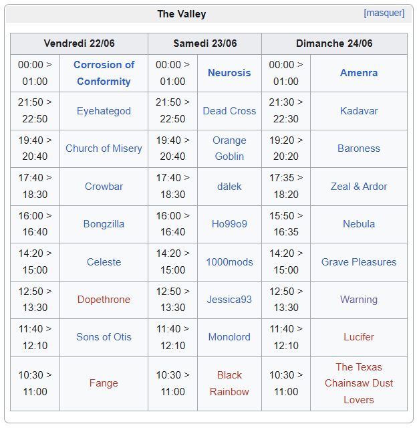
Task: Follow the Dead Cross link
Action: (x=229, y=111)
